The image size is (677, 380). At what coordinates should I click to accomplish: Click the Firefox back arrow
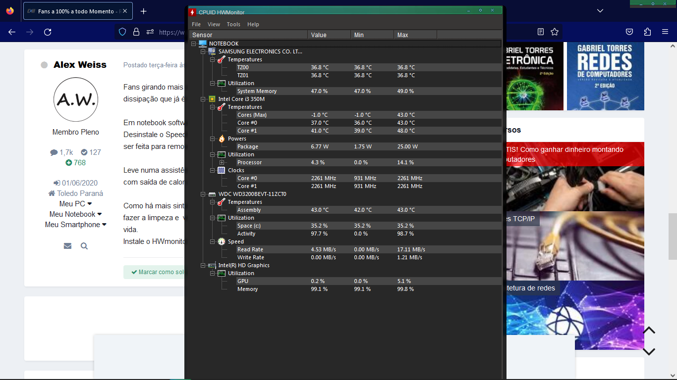tap(12, 32)
